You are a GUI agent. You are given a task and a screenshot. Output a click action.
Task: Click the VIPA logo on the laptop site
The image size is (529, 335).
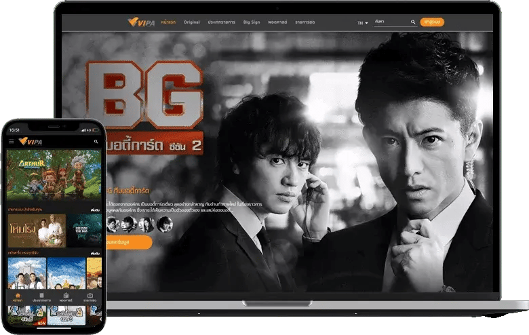coord(141,22)
